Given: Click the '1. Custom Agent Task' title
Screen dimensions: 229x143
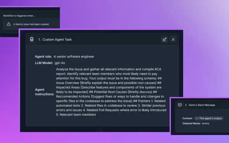Looking at the screenshot, I should point(55,40).
